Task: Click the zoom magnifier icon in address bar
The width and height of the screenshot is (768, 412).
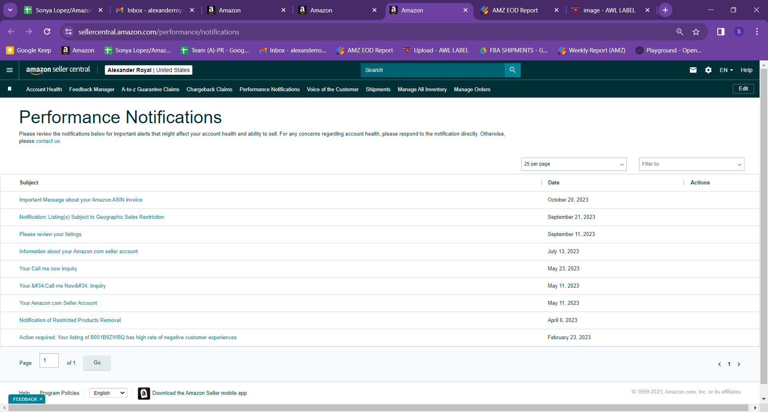Action: click(x=680, y=32)
